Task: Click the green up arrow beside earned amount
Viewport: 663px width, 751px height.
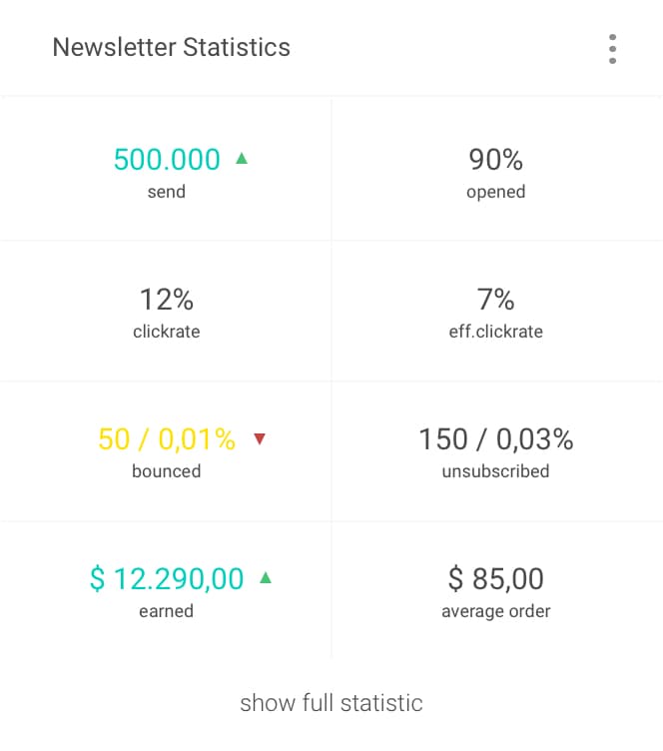Action: (266, 577)
